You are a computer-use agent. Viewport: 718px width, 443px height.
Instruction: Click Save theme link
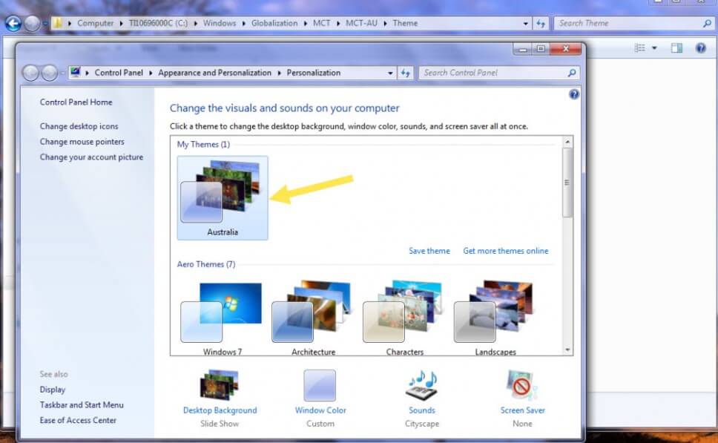429,251
